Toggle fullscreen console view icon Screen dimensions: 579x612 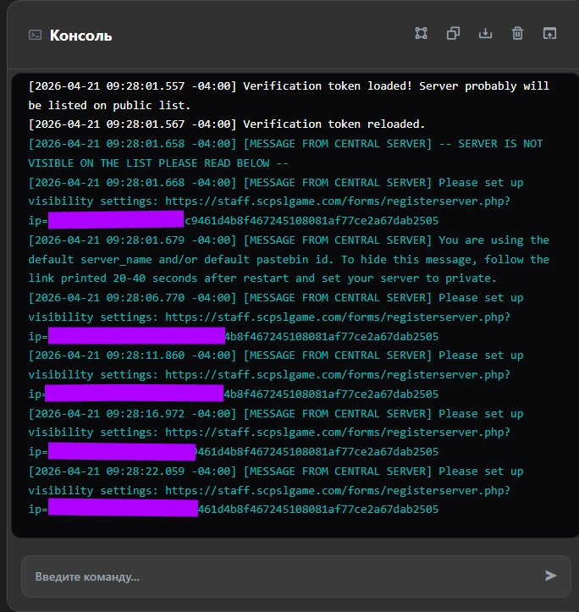click(421, 34)
